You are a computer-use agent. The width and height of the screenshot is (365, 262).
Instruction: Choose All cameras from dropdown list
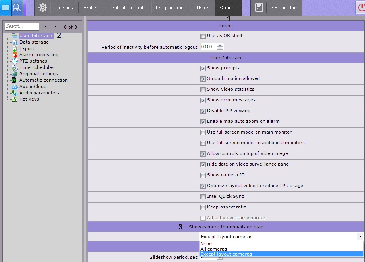pos(213,249)
